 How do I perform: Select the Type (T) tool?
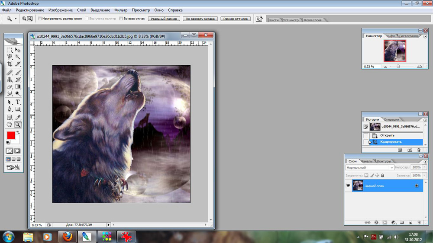(x=18, y=102)
